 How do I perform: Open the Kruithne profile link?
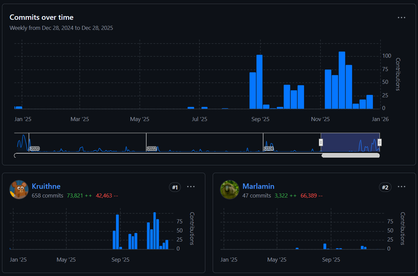coord(46,186)
